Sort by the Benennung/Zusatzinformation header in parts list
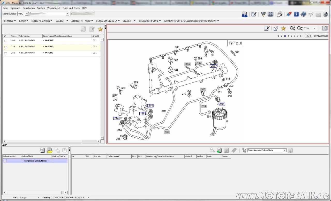 click(x=67, y=36)
